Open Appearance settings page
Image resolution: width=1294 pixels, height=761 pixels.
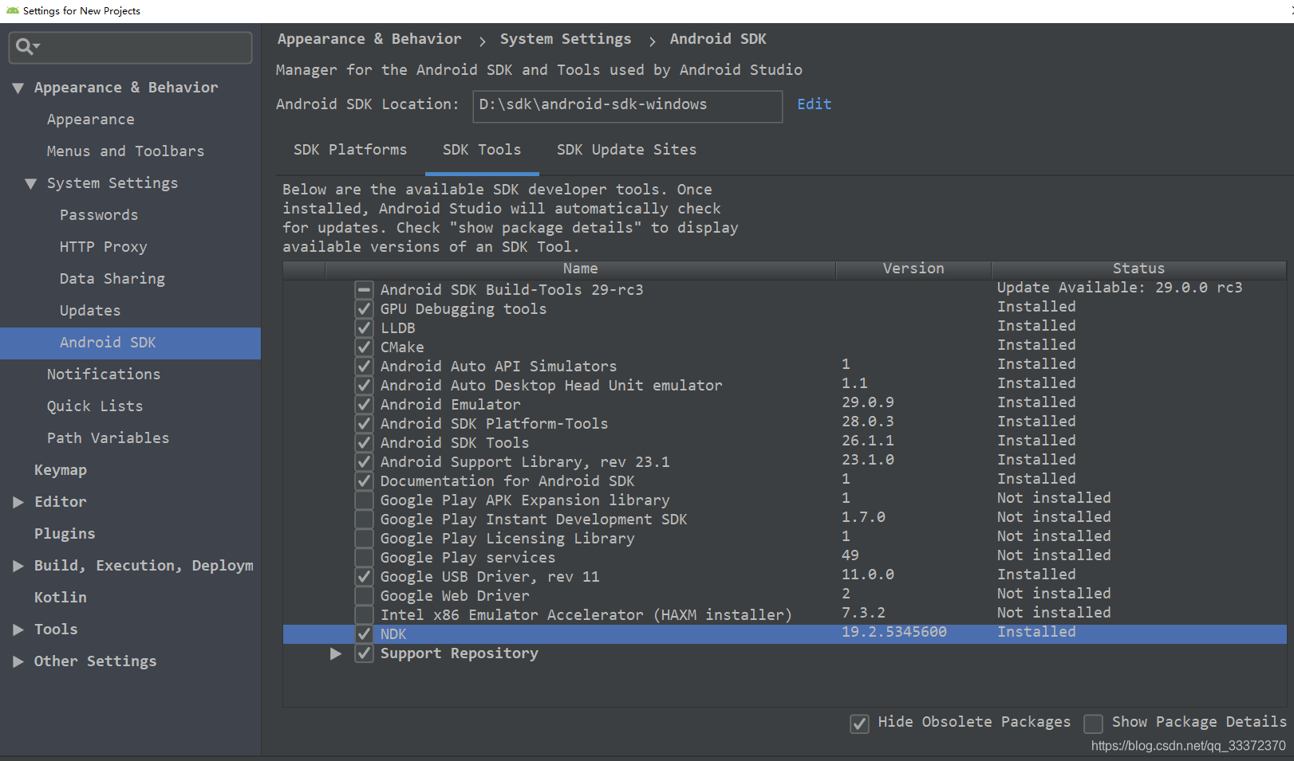point(90,120)
